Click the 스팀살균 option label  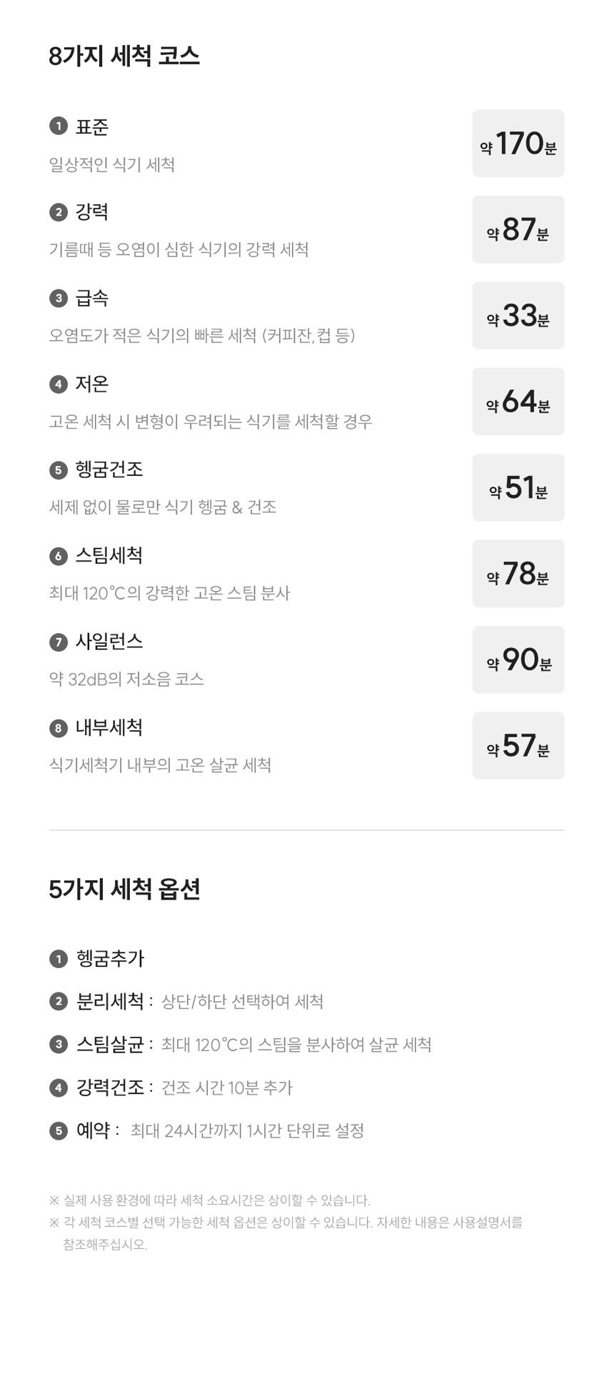110,1045
